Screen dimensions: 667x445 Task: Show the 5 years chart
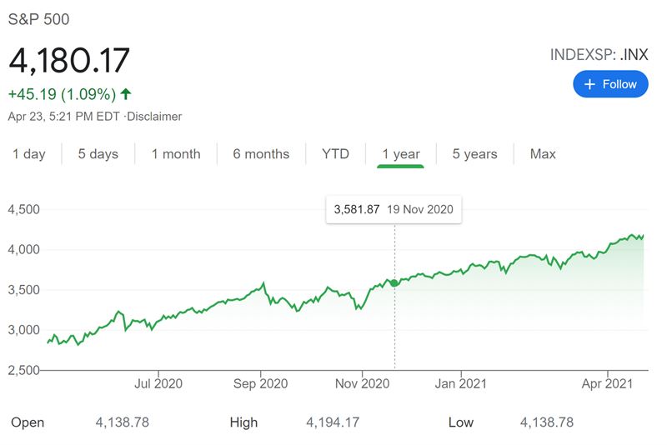point(474,154)
